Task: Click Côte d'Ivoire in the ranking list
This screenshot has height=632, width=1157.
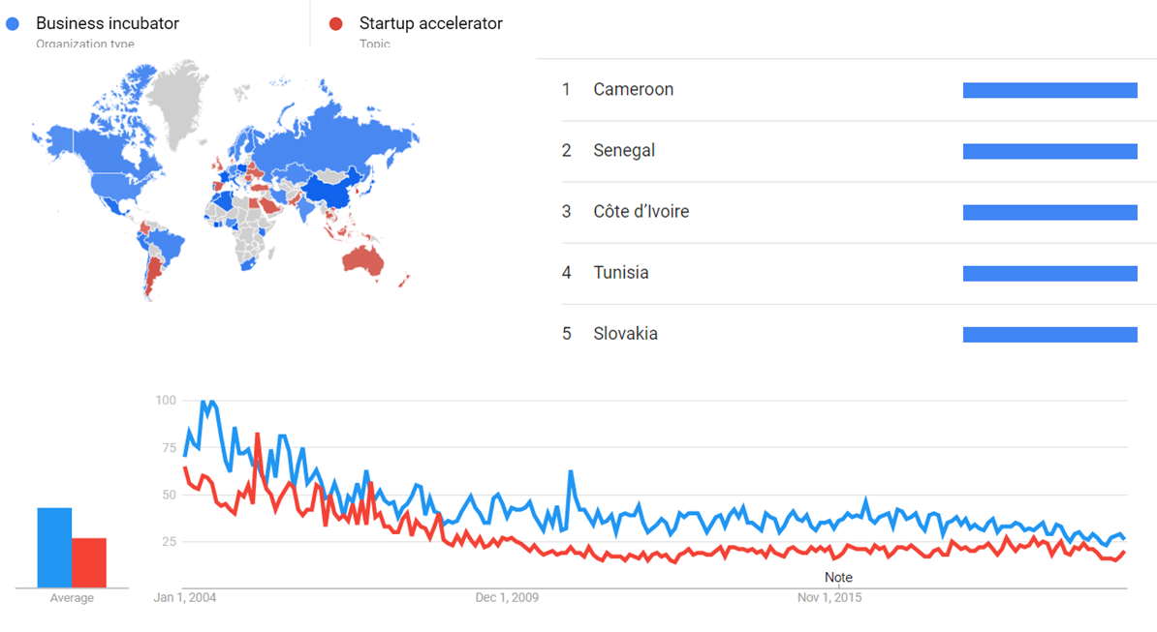Action: [x=641, y=212]
